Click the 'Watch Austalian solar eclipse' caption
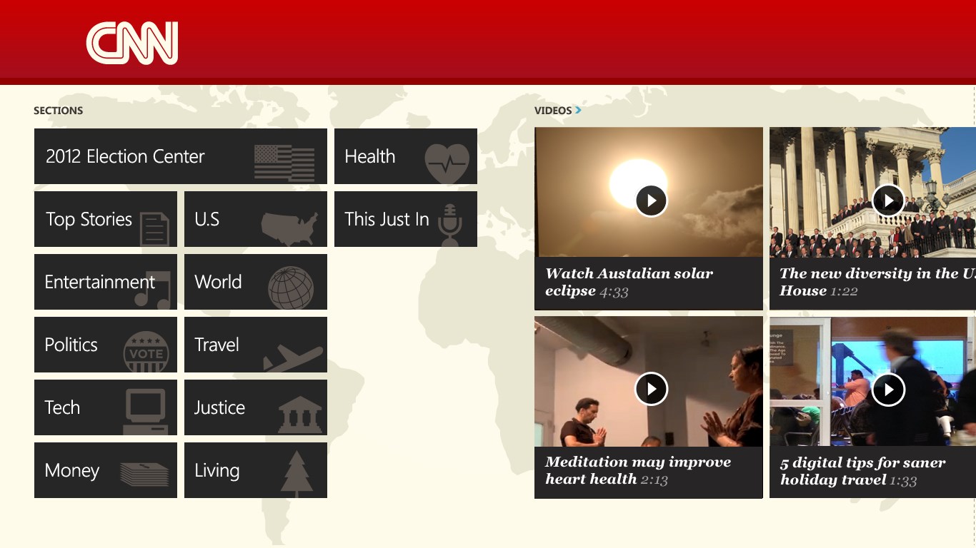 pyautogui.click(x=629, y=282)
